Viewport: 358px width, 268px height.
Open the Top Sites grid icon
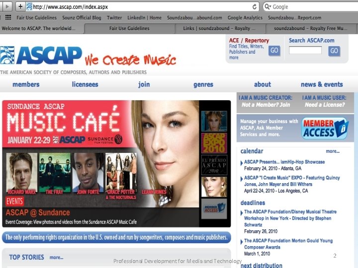click(8, 17)
